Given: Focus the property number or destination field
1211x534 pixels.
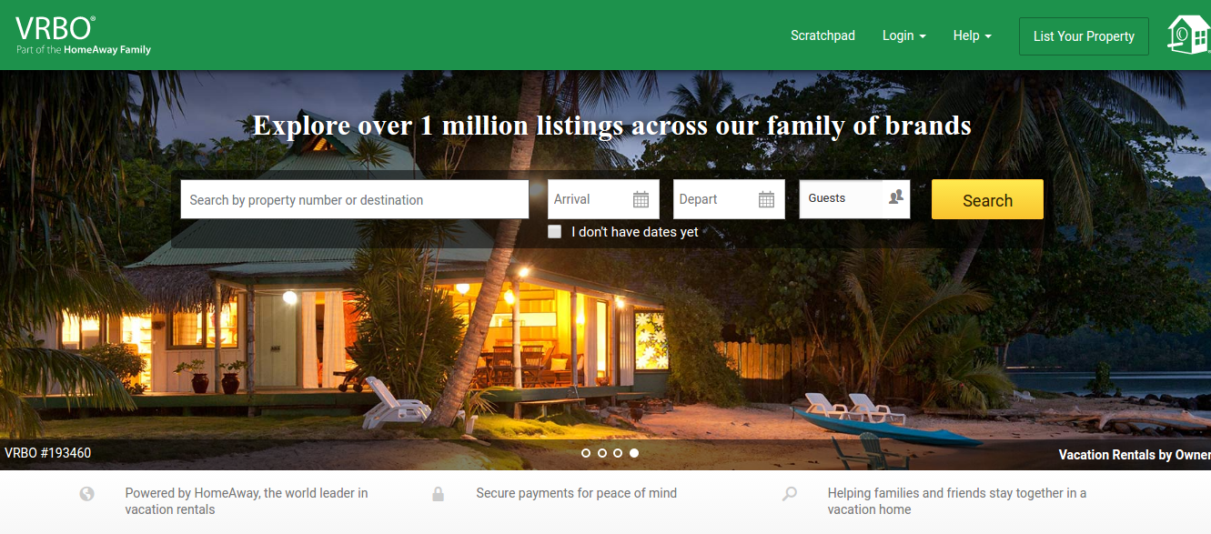Looking at the screenshot, I should coord(354,199).
